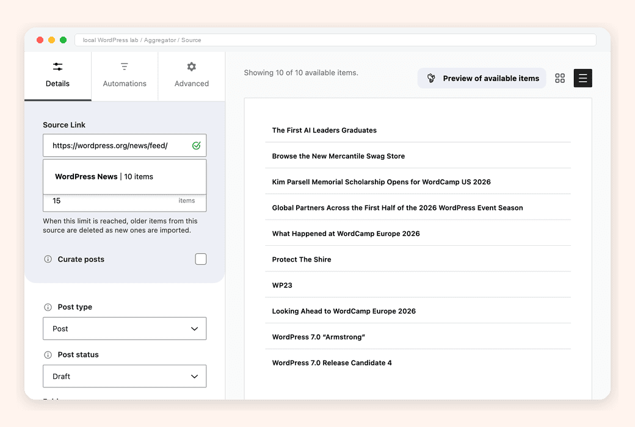Click Preview of available items button
The image size is (635, 427).
pyautogui.click(x=482, y=78)
